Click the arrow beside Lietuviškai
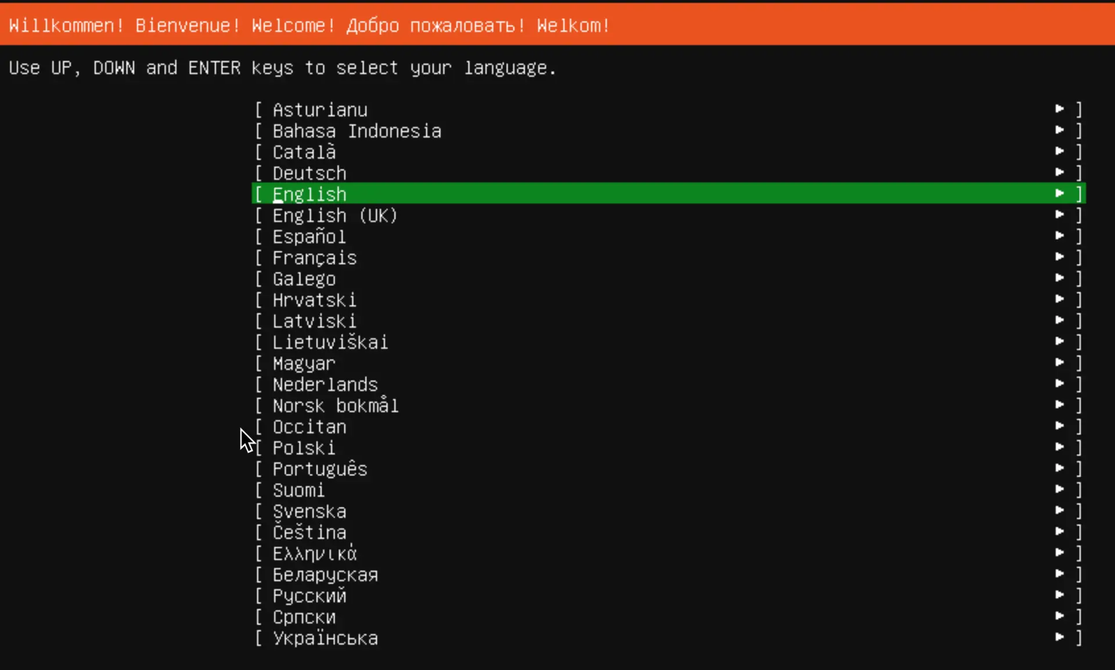This screenshot has height=670, width=1115. coord(1059,341)
